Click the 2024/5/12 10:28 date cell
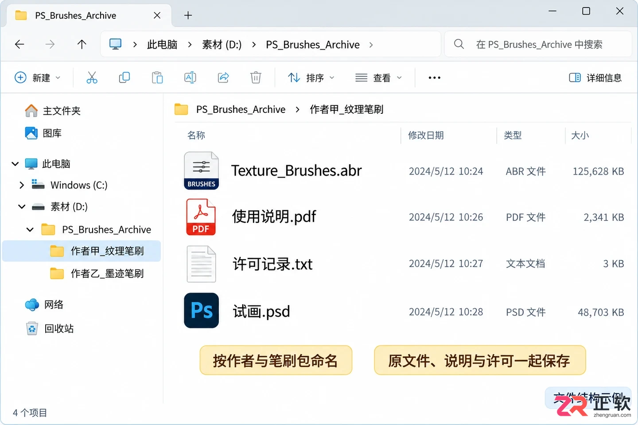The image size is (638, 425). (x=446, y=312)
